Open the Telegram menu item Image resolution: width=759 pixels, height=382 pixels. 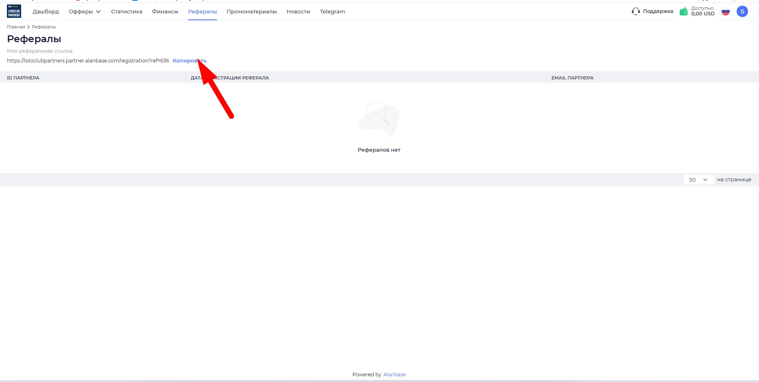pyautogui.click(x=332, y=11)
